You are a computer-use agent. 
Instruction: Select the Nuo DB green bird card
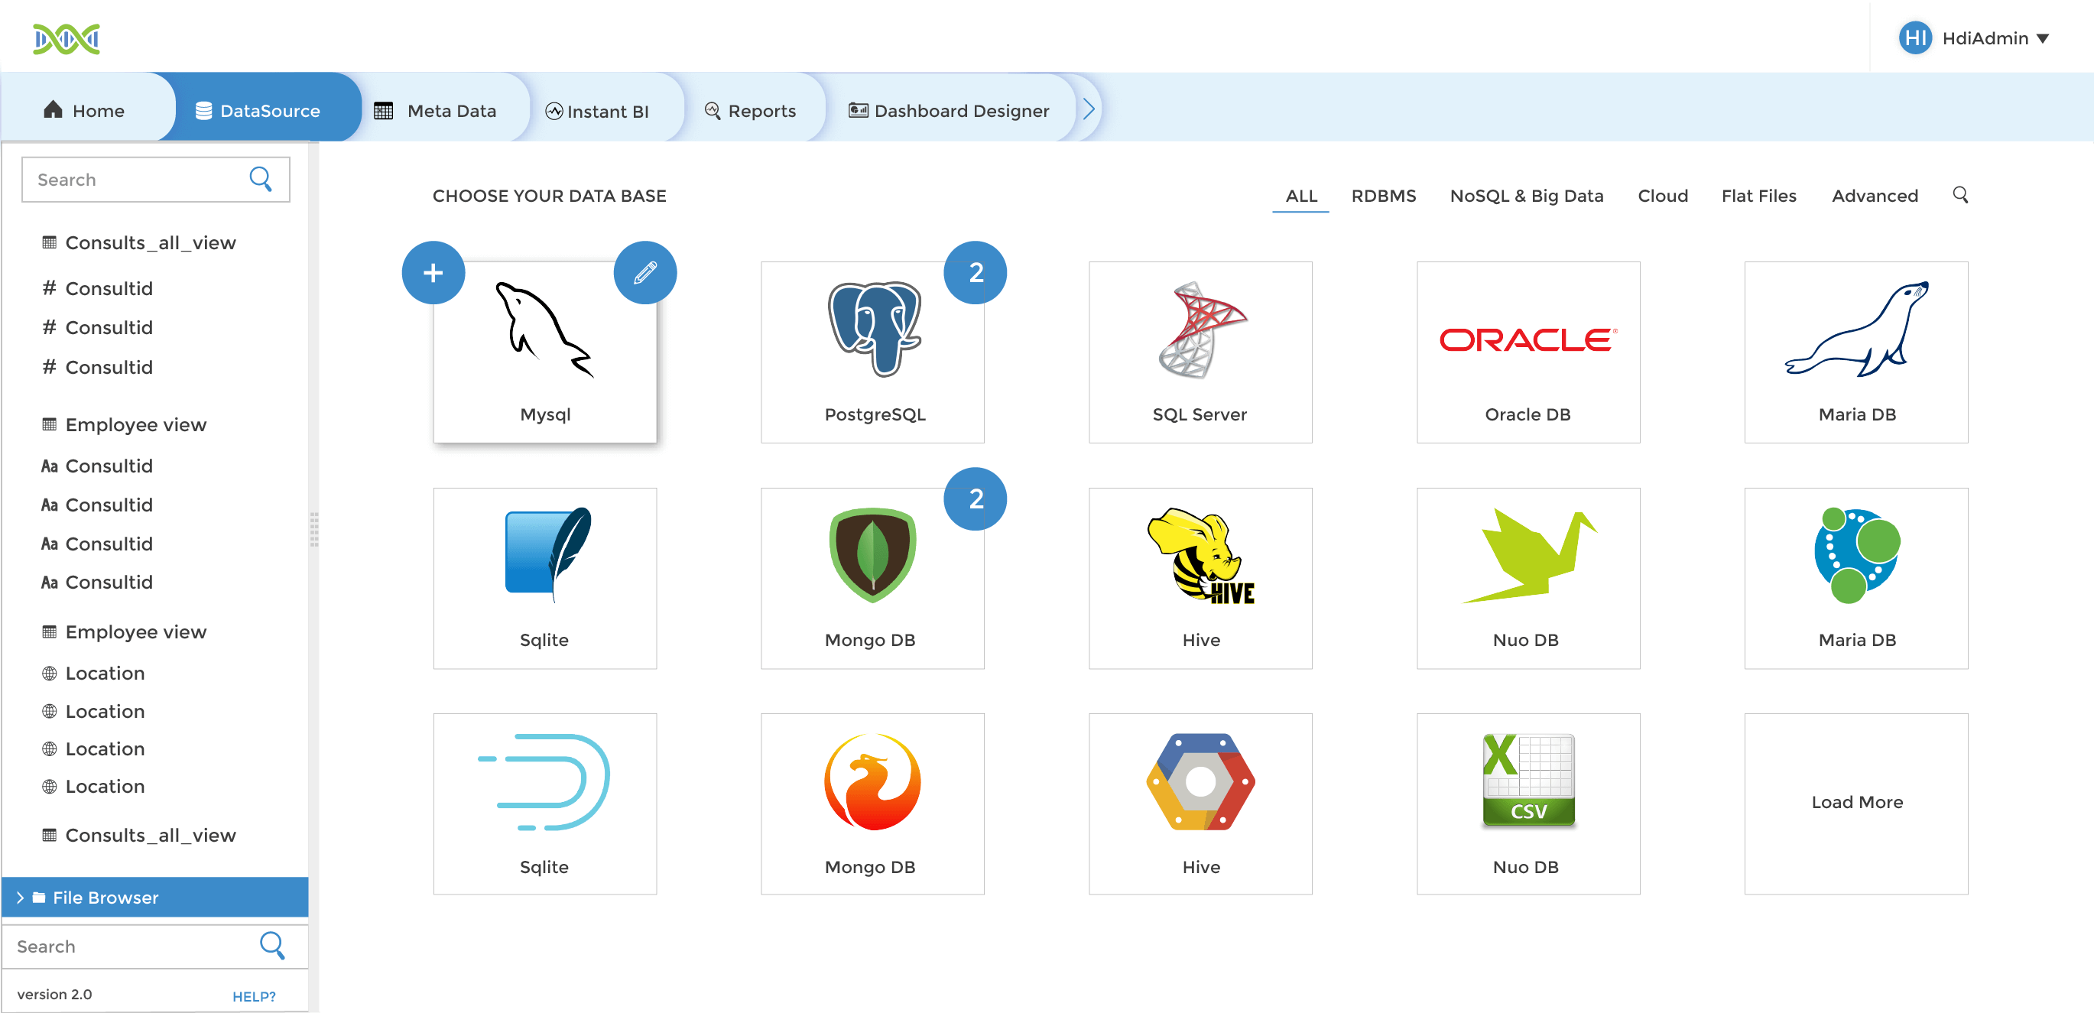[x=1527, y=578]
